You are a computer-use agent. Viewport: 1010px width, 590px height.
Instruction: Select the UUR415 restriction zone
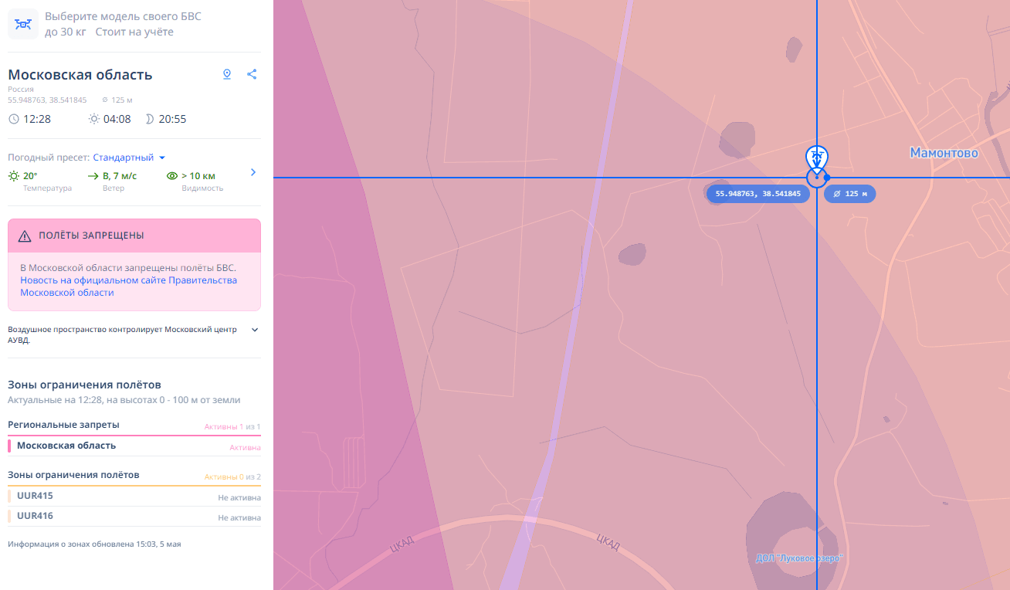36,496
